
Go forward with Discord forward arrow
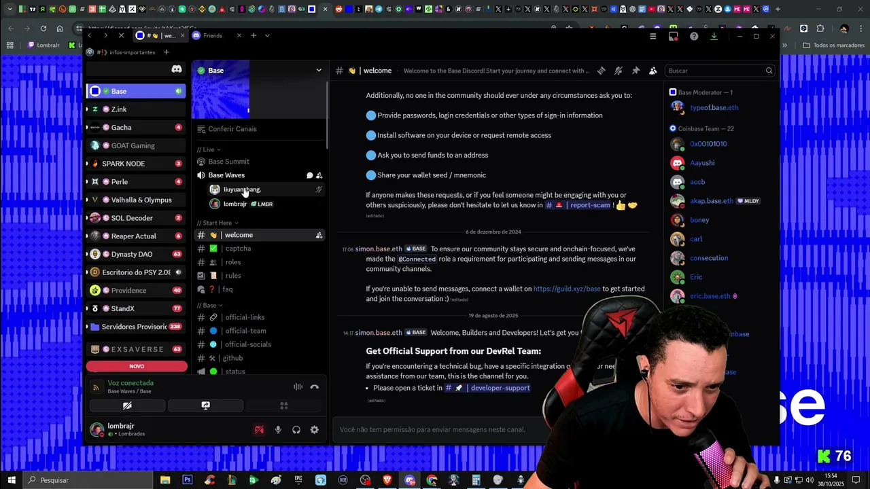pyautogui.click(x=105, y=35)
